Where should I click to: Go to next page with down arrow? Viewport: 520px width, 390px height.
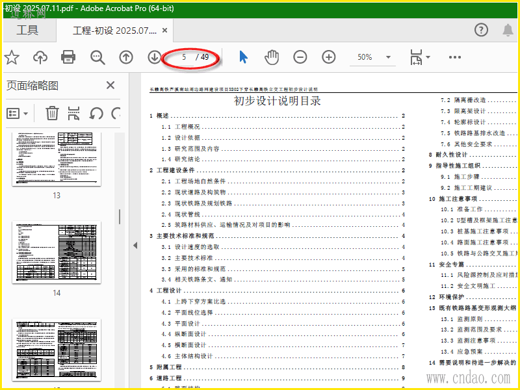(154, 57)
